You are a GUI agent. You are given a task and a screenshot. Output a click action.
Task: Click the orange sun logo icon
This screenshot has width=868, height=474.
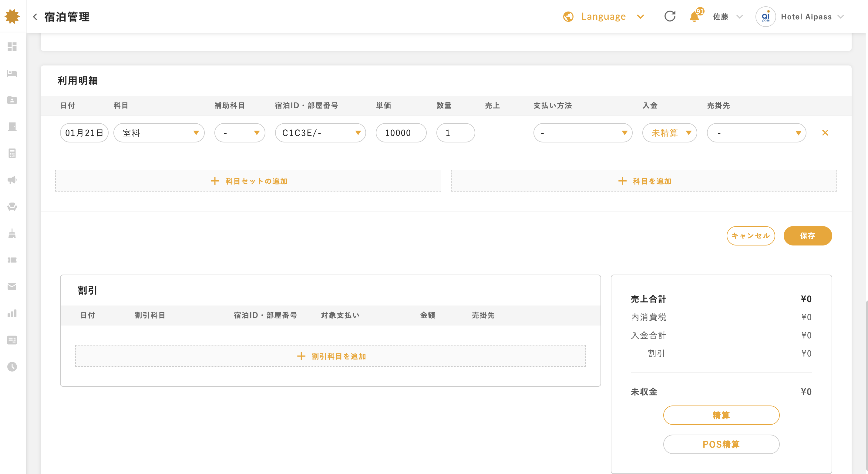coord(12,16)
